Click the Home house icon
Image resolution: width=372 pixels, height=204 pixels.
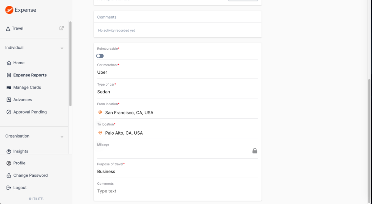(9, 63)
